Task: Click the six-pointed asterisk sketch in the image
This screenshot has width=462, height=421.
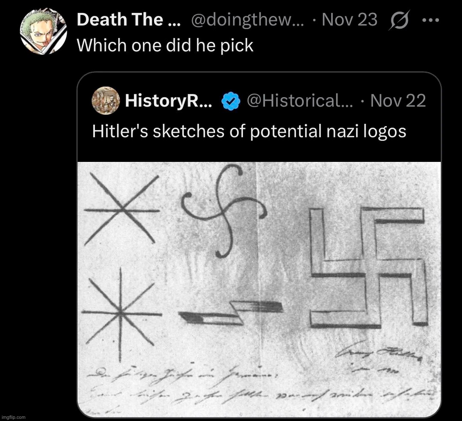Action: (122, 209)
